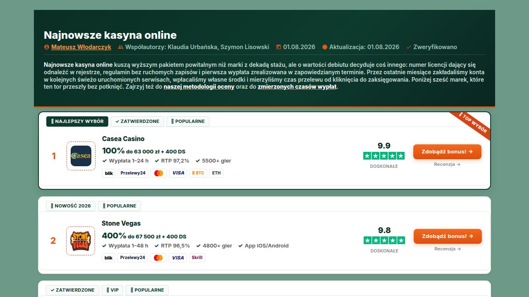The image size is (529, 297).
Task: Click "5500+ gier" feature on Casea
Action: [213, 161]
